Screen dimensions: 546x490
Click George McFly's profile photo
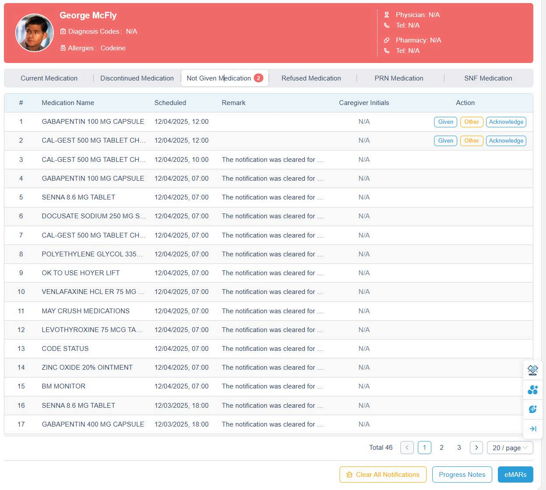(x=35, y=33)
